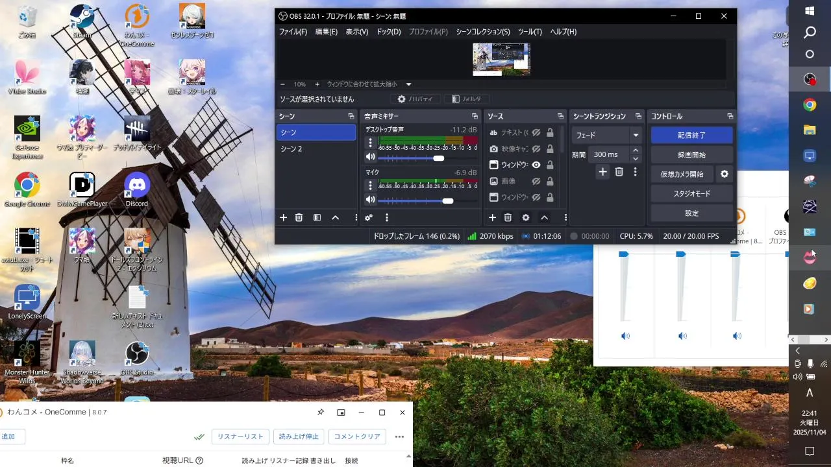The width and height of the screenshot is (831, 467).
Task: Remove selected scene with trash icon
Action: (x=299, y=218)
